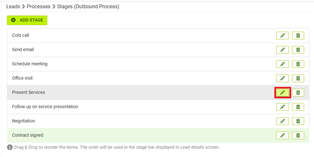Delete the Office visit stage
This screenshot has height=157, width=314.
[x=298, y=78]
